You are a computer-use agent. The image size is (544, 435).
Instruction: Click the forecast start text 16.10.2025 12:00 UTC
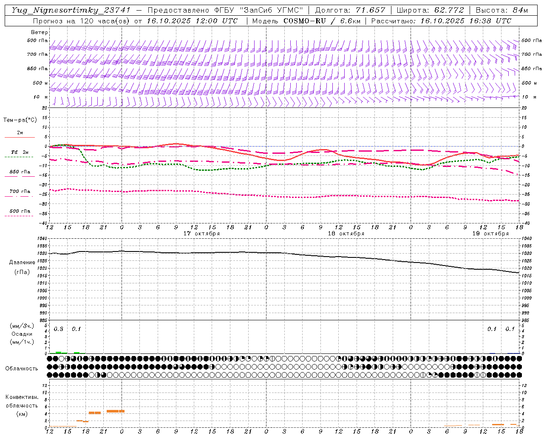click(192, 21)
